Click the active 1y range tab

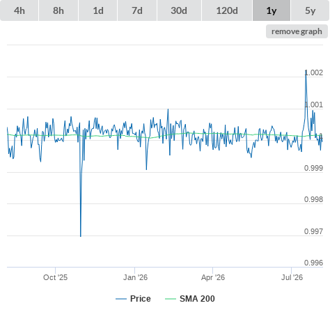pyautogui.click(x=272, y=10)
